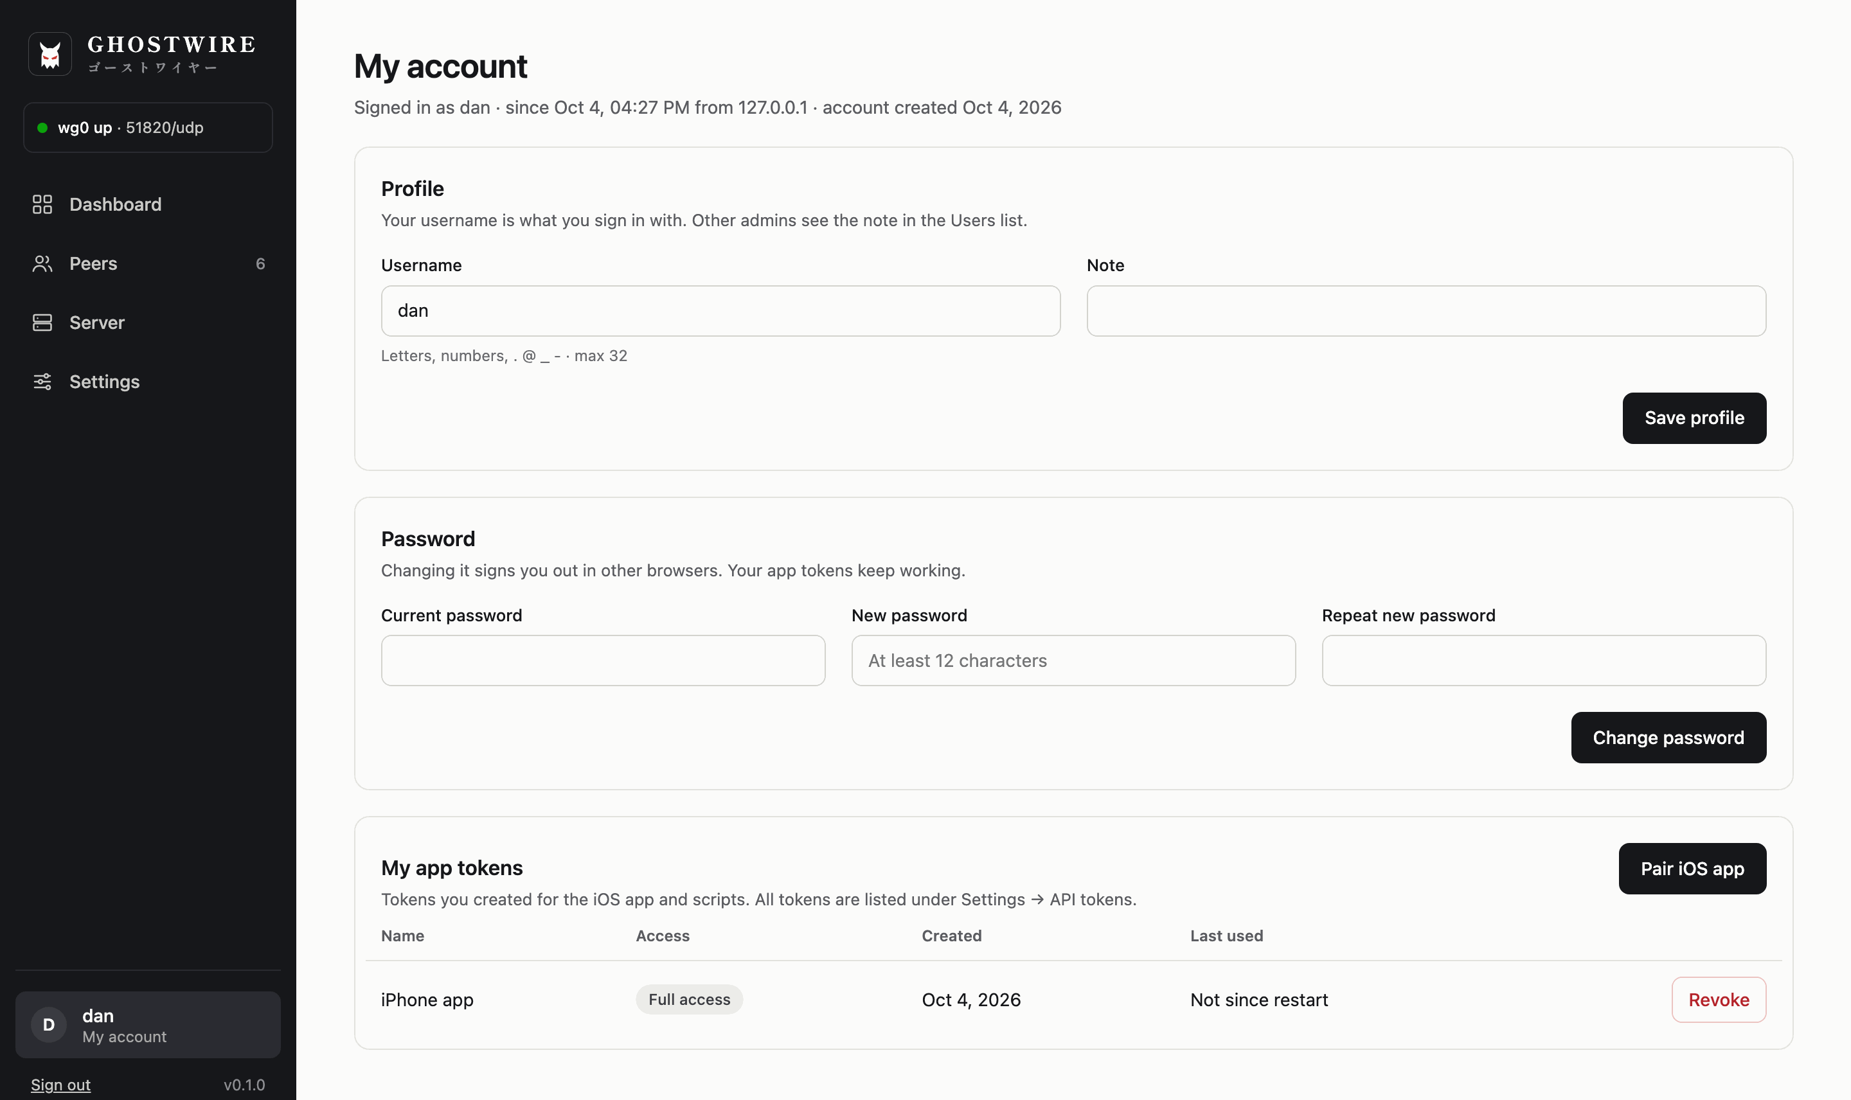Image resolution: width=1851 pixels, height=1100 pixels.
Task: Click the D avatar circle
Action: click(x=49, y=1024)
